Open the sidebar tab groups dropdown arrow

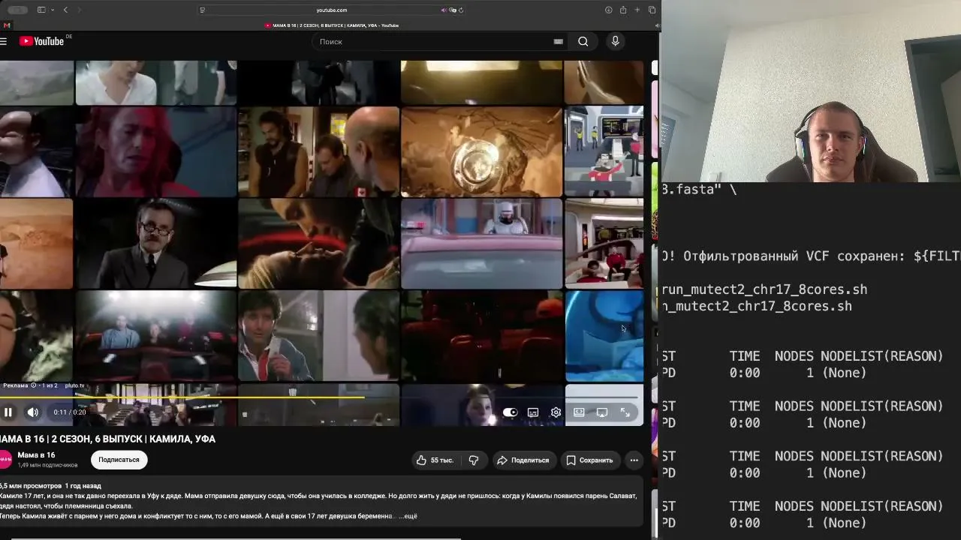click(x=51, y=10)
